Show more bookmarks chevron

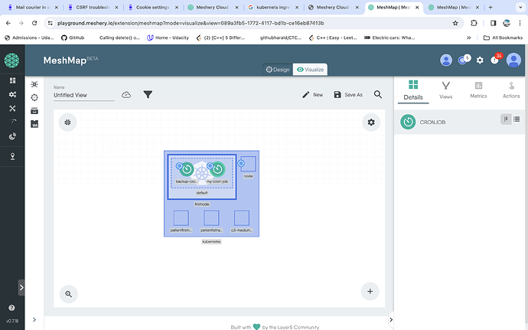469,38
